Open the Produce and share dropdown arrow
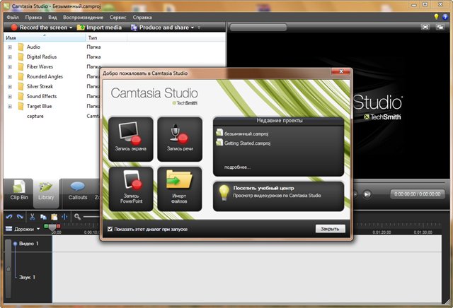This screenshot has width=453, height=308. (x=193, y=28)
